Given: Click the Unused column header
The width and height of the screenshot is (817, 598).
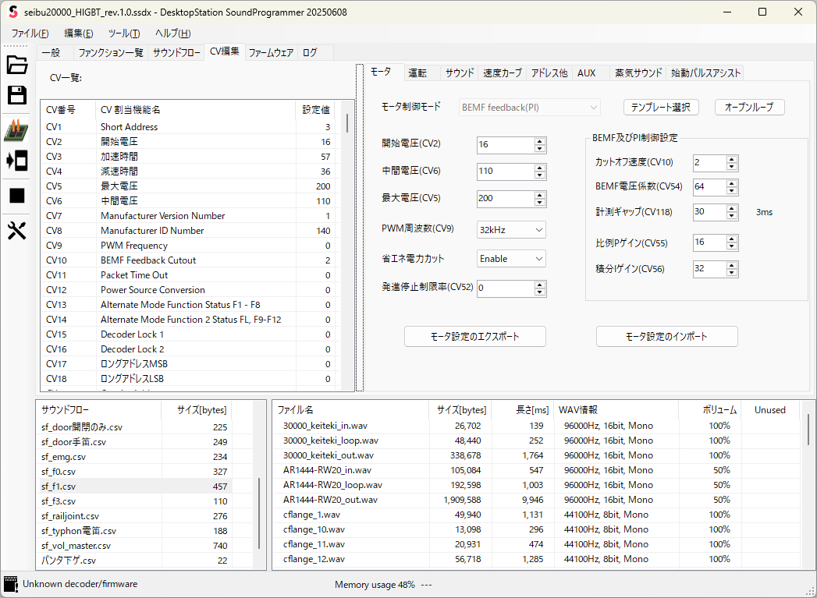Looking at the screenshot, I should point(771,410).
